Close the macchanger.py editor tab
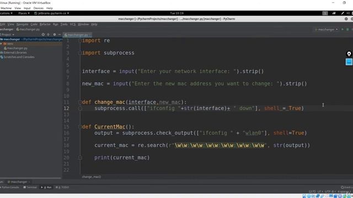The image size is (353, 198). pyautogui.click(x=90, y=35)
